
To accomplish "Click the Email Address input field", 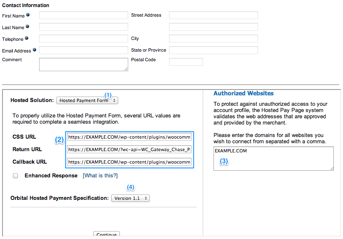I will [x=84, y=50].
